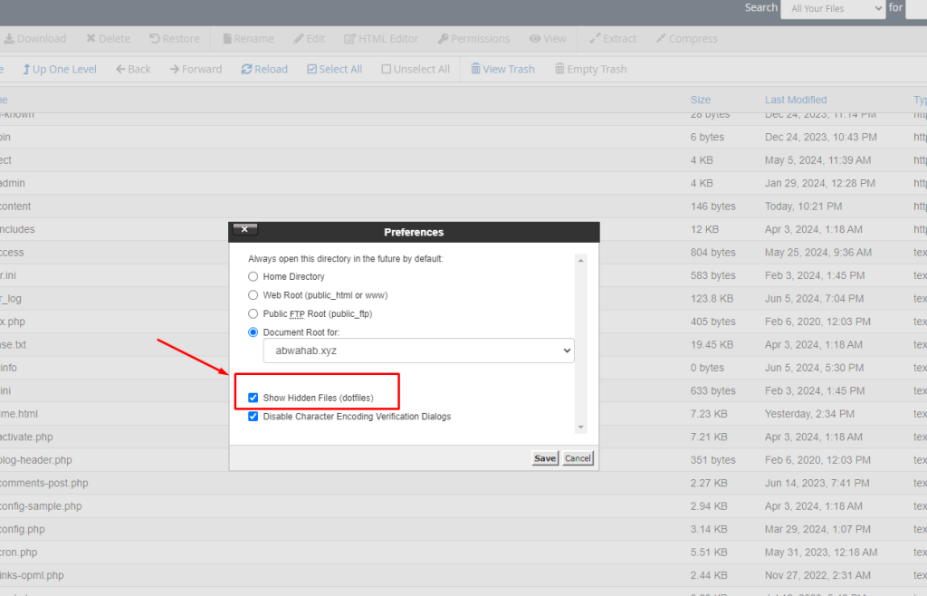Click the Reload icon in the toolbar

pos(246,70)
